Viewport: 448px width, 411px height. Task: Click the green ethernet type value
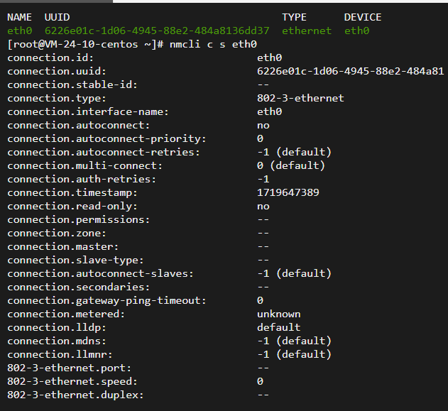click(x=307, y=31)
